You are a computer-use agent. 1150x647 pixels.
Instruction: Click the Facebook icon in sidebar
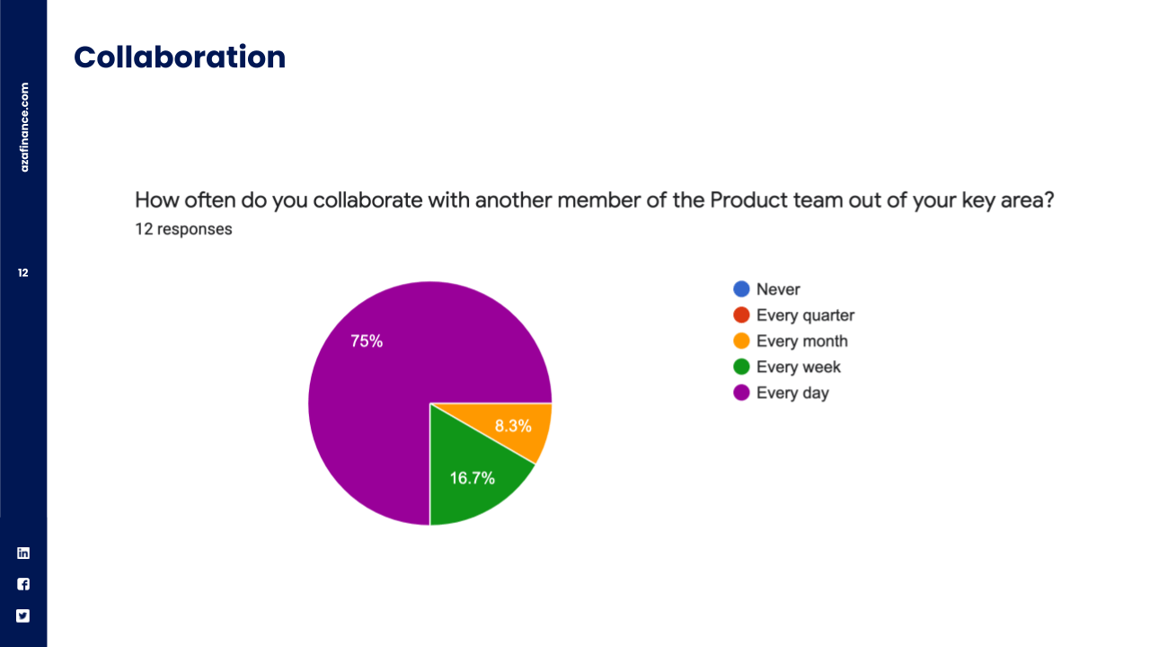tap(23, 584)
